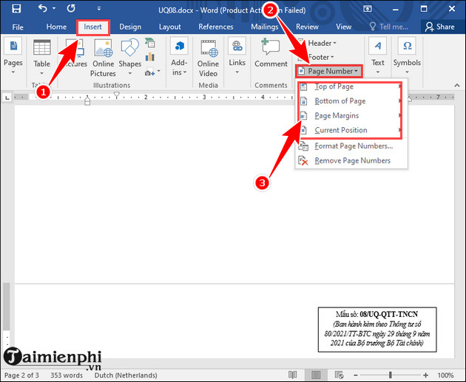Open the Shapes gallery

(x=130, y=57)
